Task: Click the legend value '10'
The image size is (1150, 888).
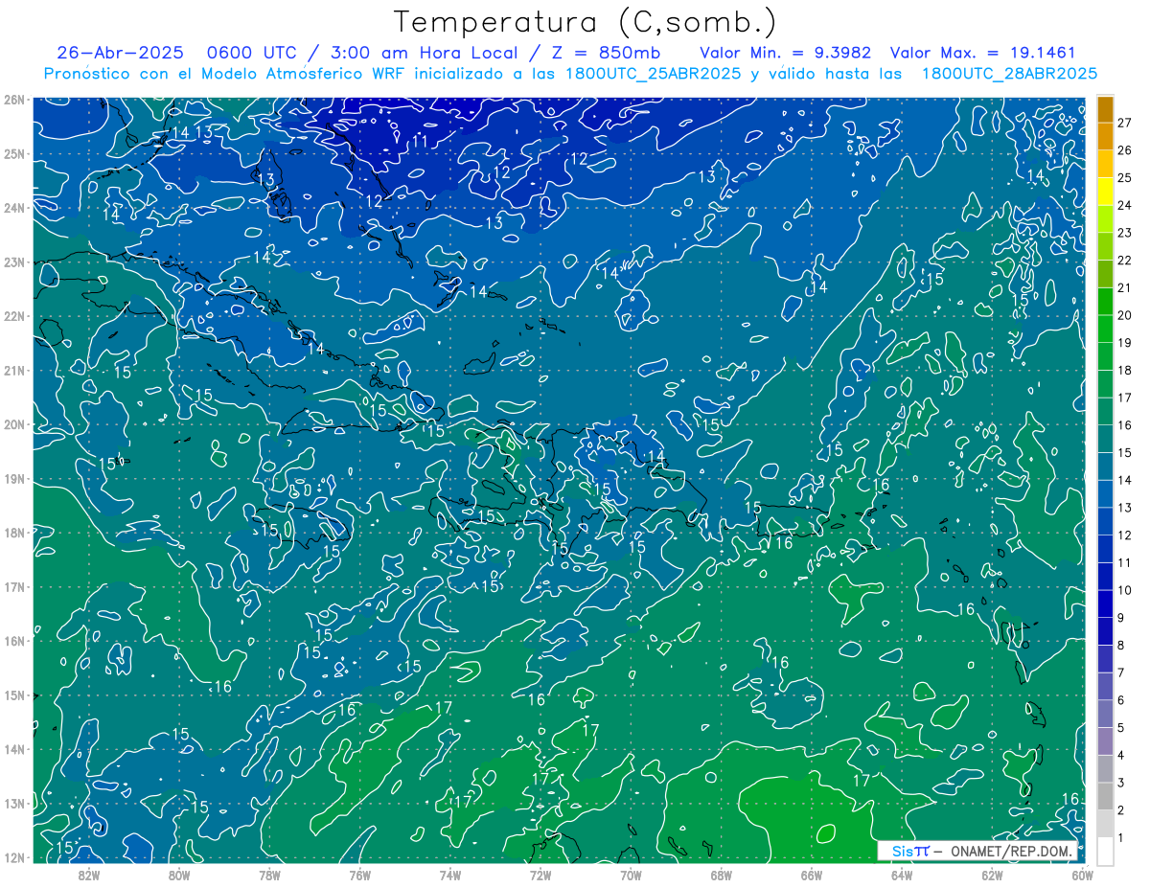Action: pyautogui.click(x=1124, y=590)
